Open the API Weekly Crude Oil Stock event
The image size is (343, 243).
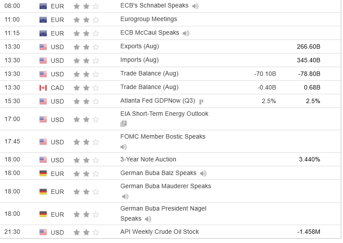point(159,232)
